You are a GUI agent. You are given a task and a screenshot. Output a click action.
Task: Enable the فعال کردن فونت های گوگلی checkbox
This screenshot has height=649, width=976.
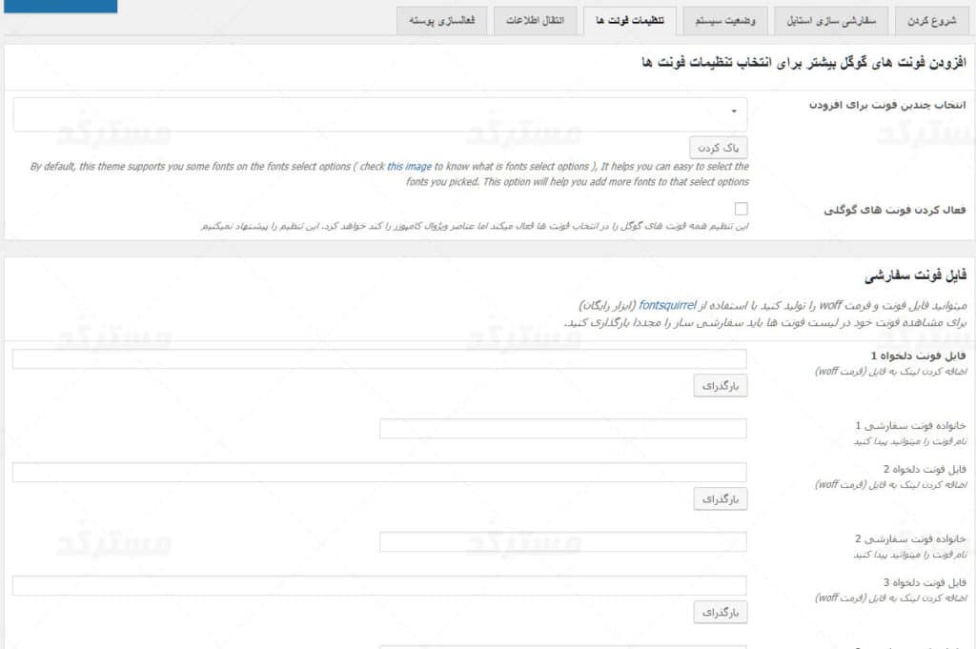(x=741, y=209)
